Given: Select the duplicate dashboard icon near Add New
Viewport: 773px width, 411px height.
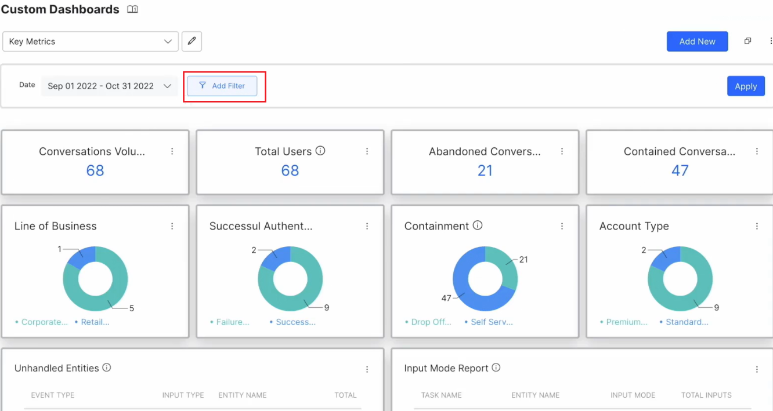Looking at the screenshot, I should click(747, 41).
